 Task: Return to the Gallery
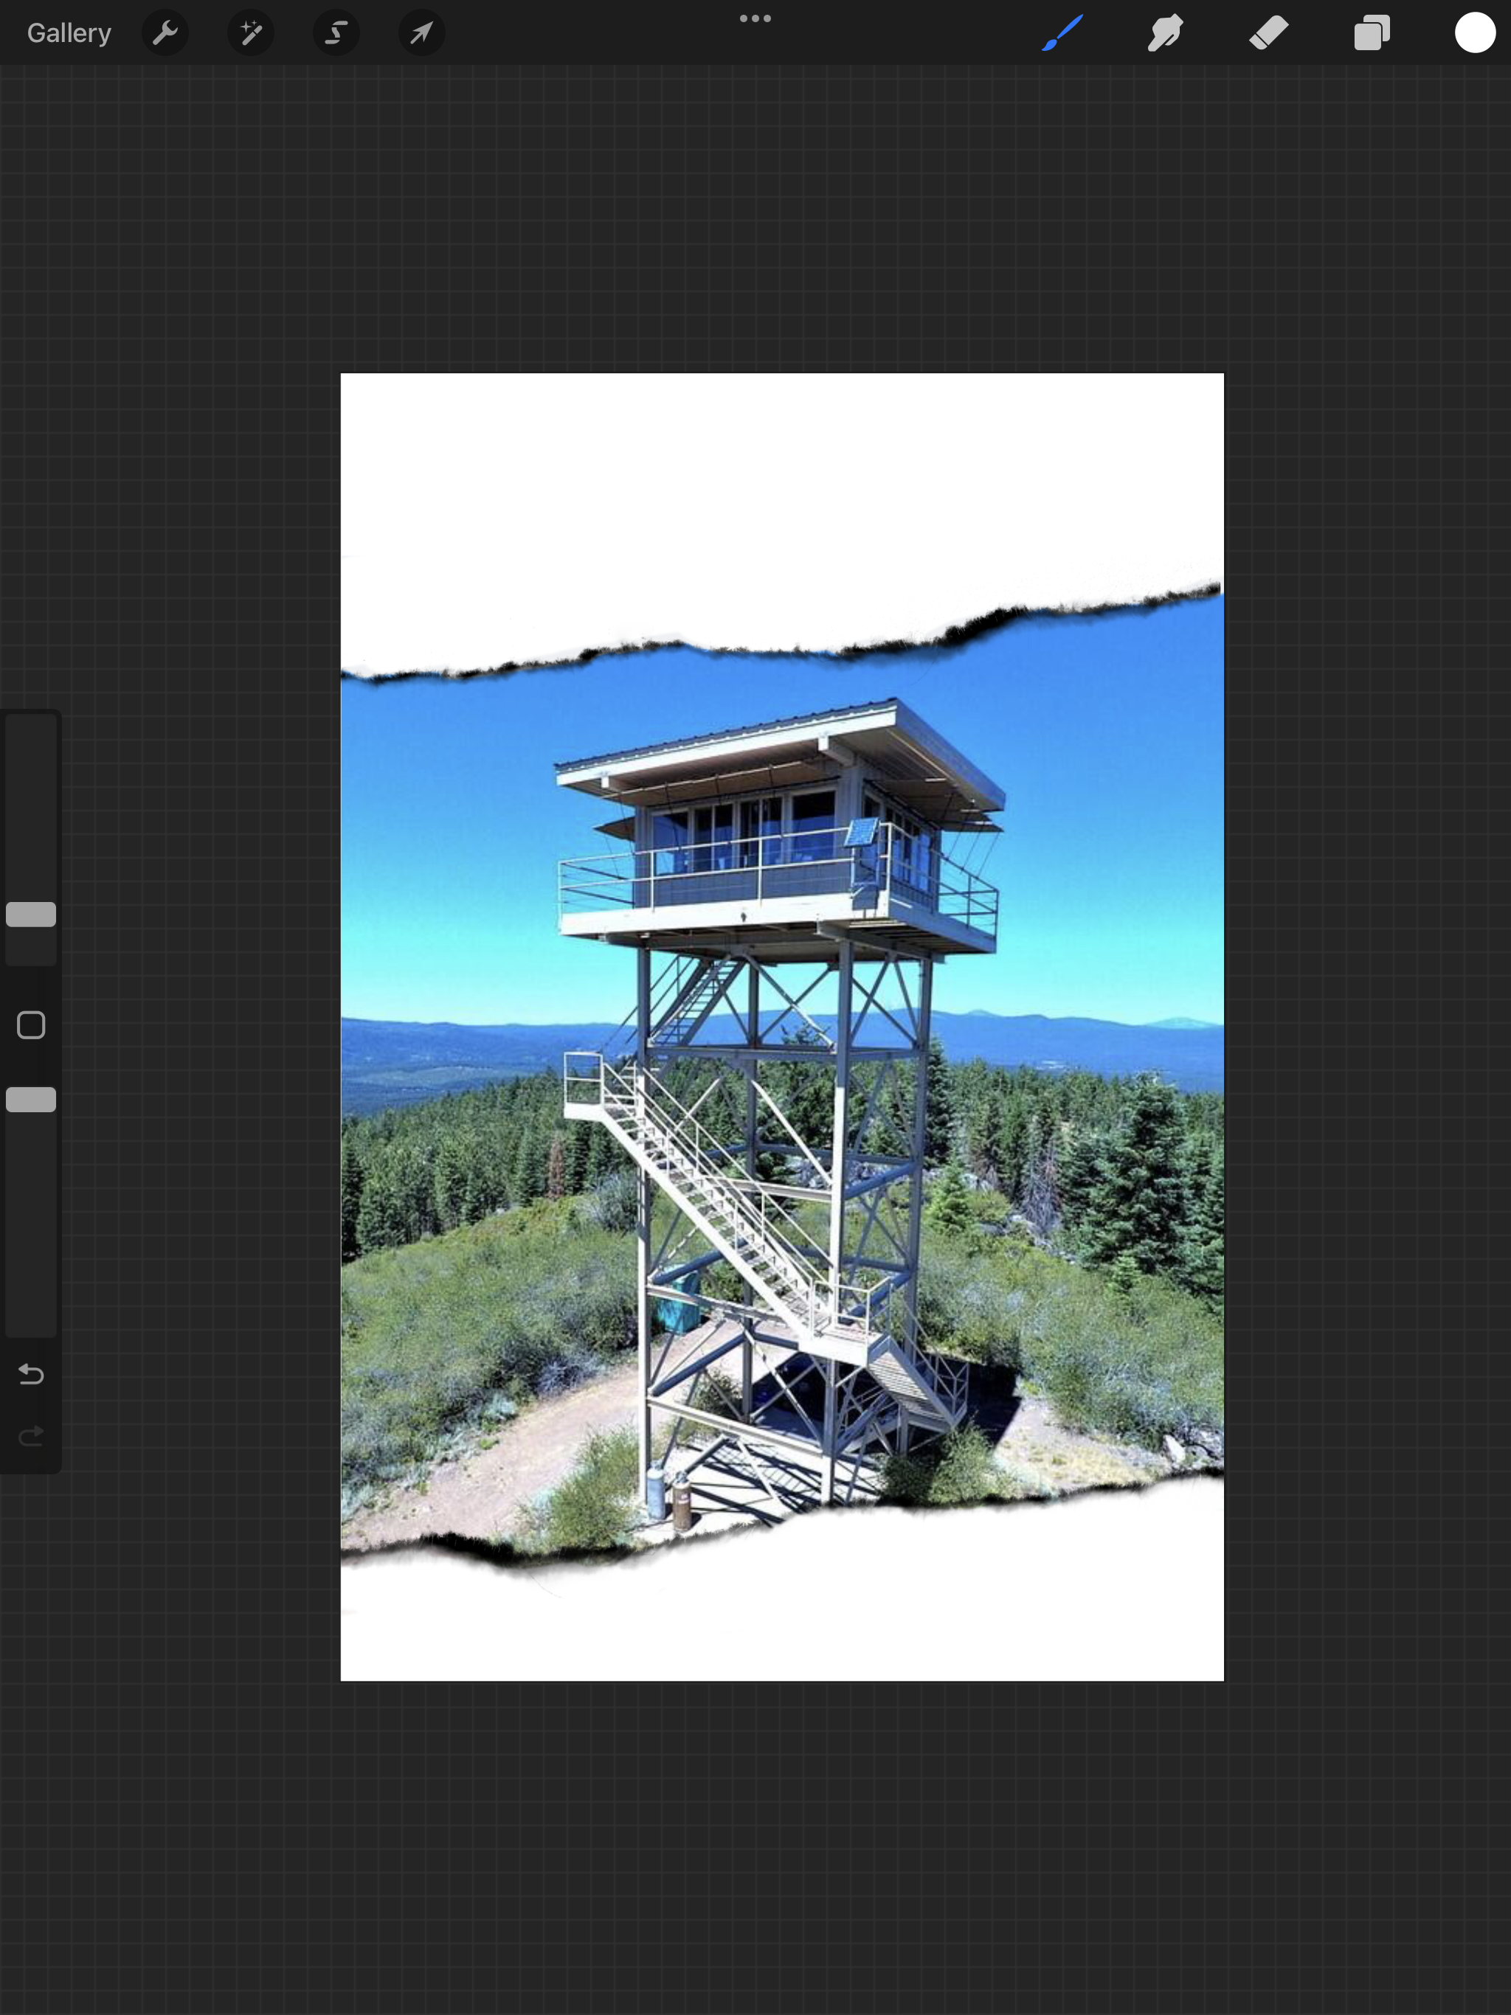click(69, 34)
